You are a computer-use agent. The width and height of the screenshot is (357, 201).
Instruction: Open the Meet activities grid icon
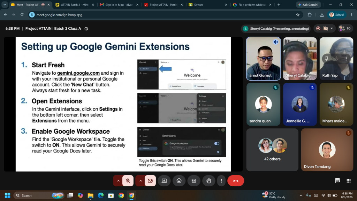point(349,181)
